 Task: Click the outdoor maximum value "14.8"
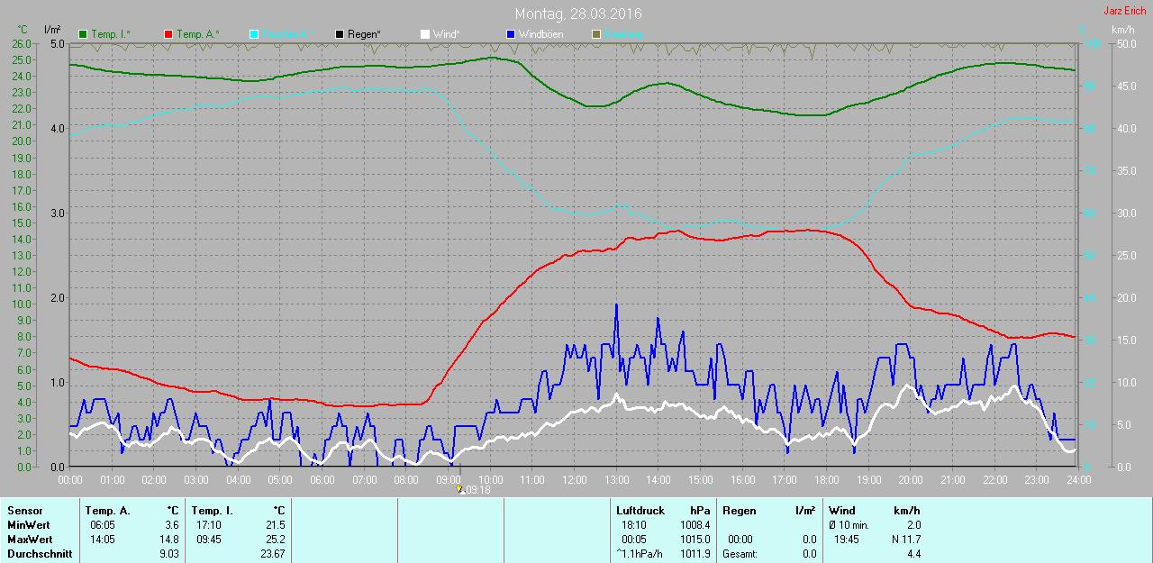pos(168,540)
